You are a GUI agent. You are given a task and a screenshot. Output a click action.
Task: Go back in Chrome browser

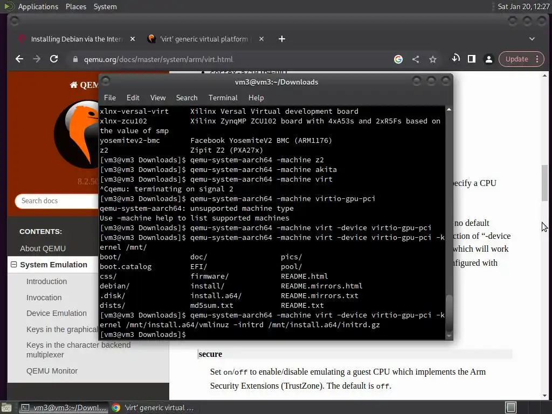coord(19,59)
